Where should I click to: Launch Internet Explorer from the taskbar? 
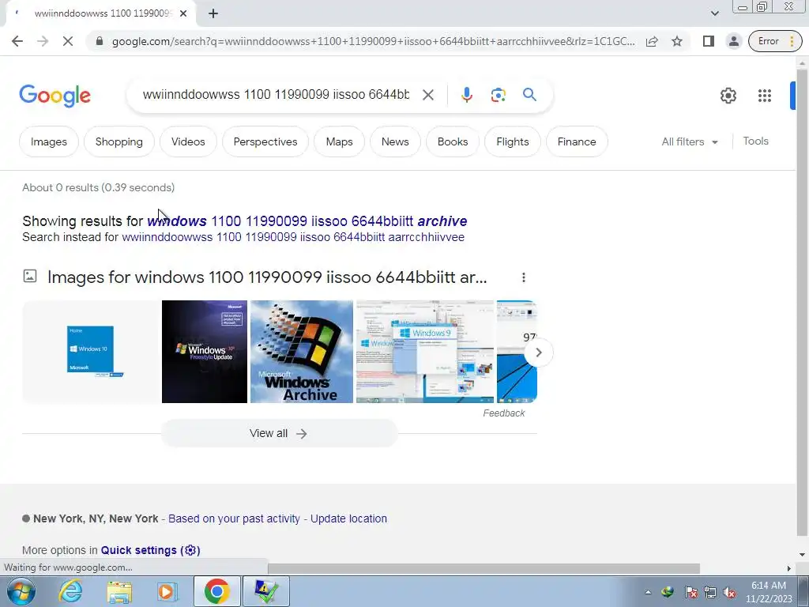70,591
